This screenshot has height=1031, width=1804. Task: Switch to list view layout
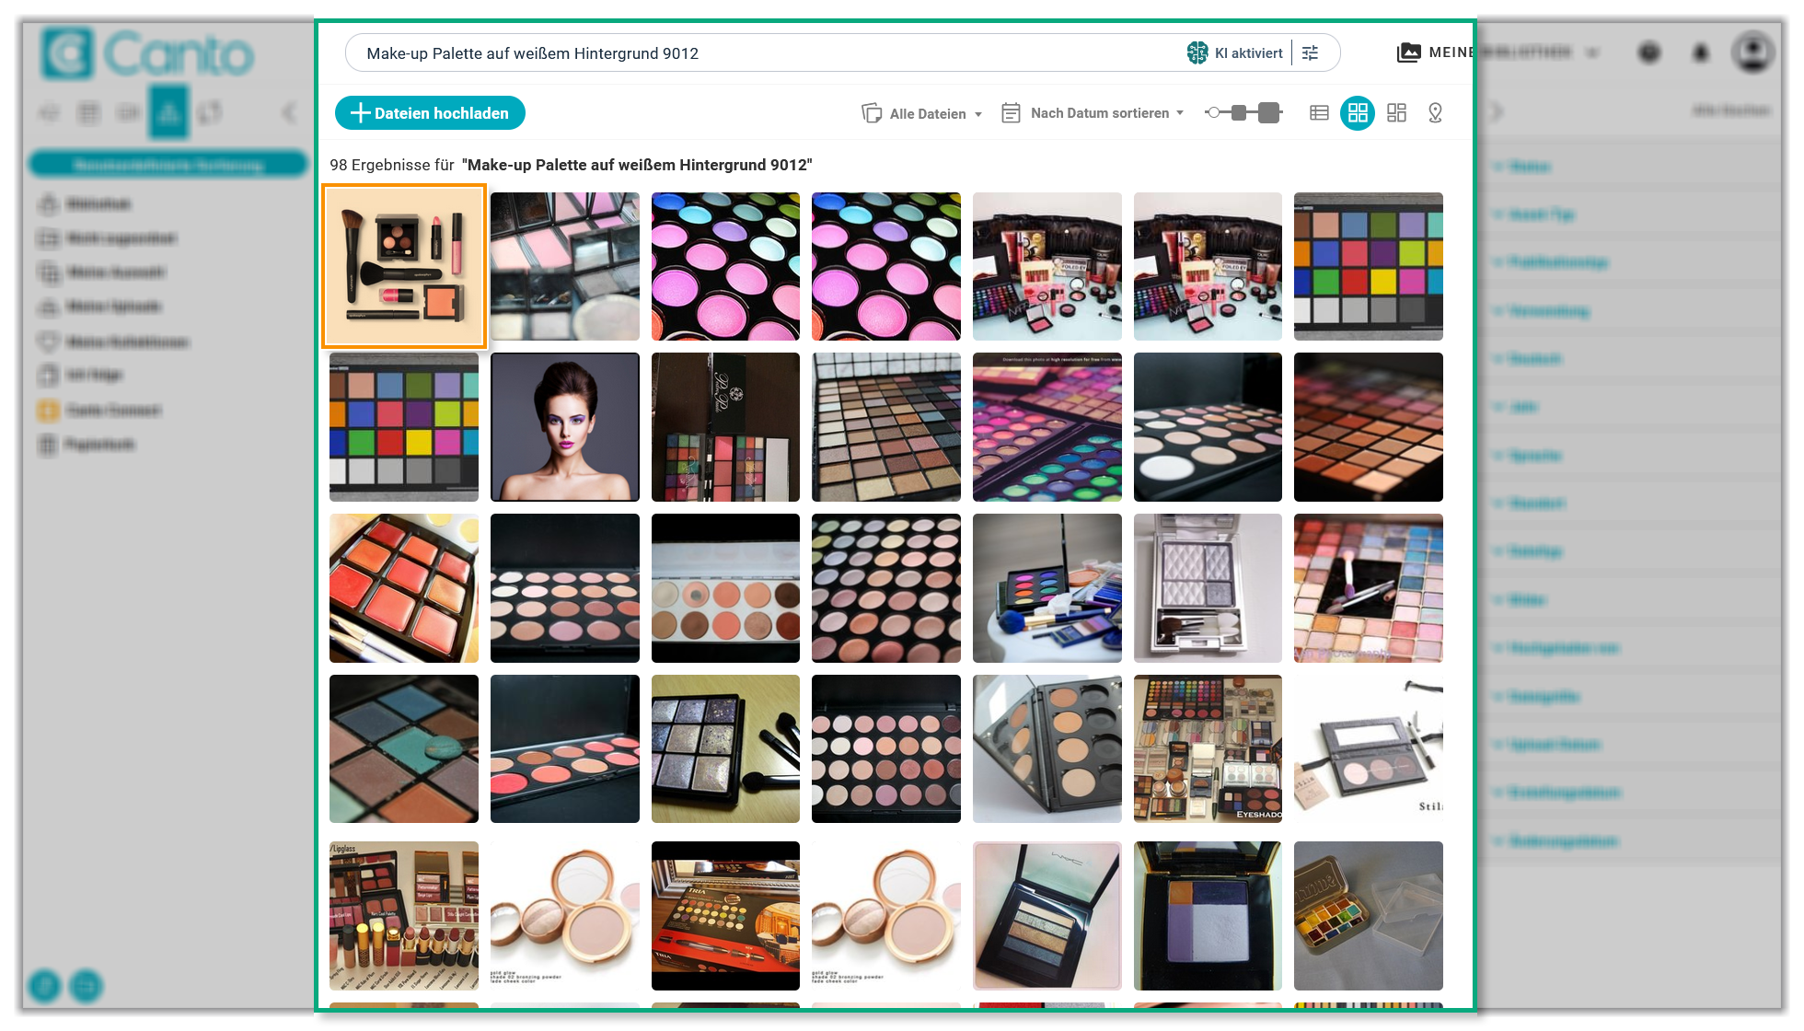point(1319,113)
